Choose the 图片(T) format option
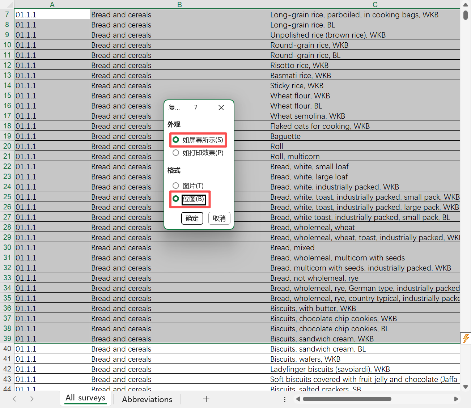The height and width of the screenshot is (408, 471). click(x=188, y=186)
